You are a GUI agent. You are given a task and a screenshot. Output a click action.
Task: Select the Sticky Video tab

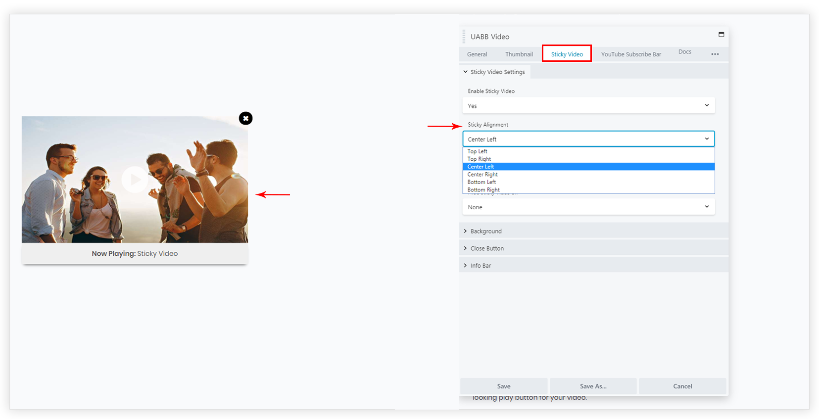tap(567, 54)
